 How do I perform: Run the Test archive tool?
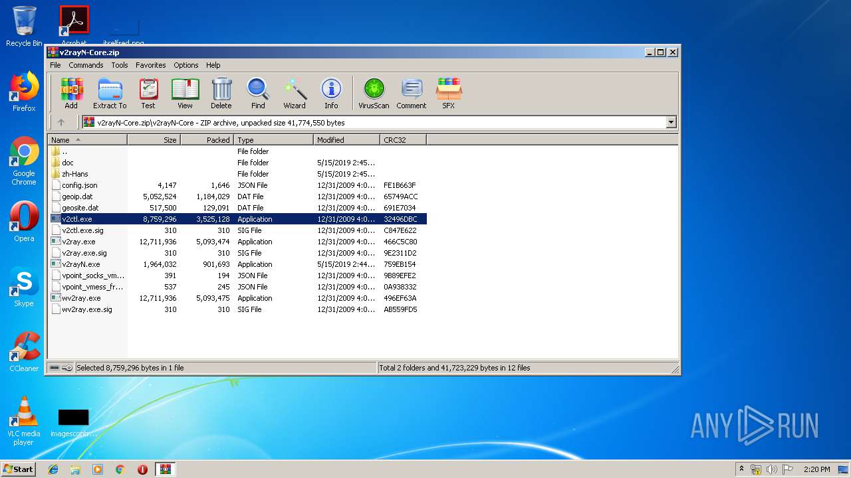click(148, 93)
